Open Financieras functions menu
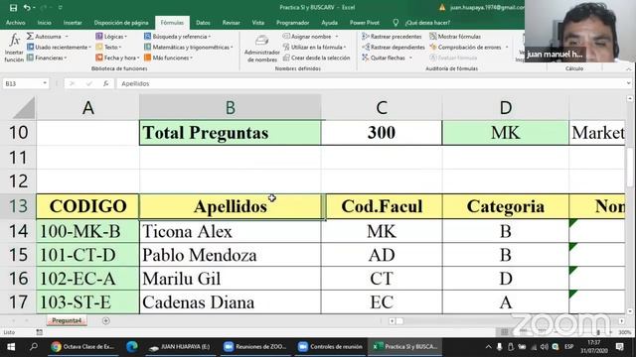The height and width of the screenshot is (357, 636). (x=47, y=58)
